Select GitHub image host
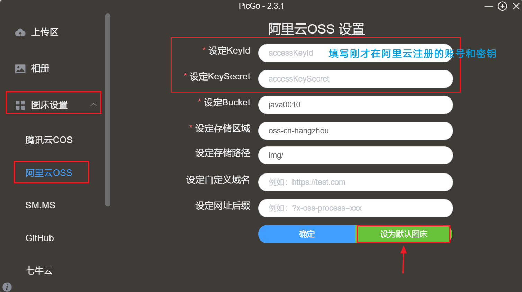Screen dimensions: 522x292 (39, 238)
